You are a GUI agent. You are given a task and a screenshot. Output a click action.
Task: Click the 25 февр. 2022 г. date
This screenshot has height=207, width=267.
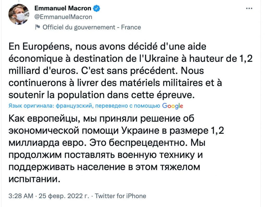pyautogui.click(x=64, y=196)
